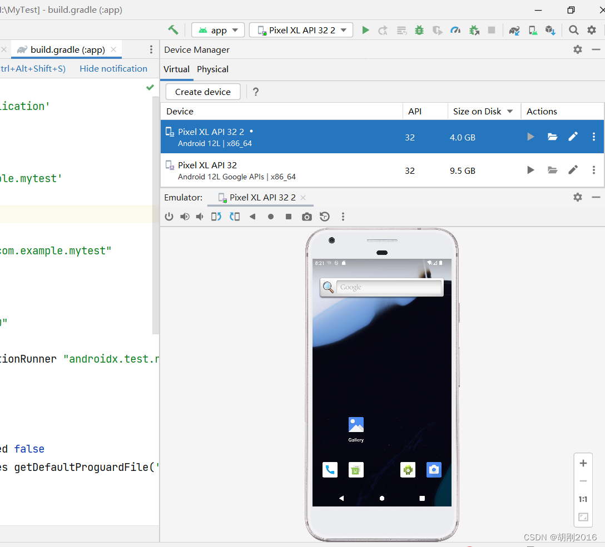This screenshot has width=605, height=547.
Task: Open IDE settings gear in main toolbar
Action: click(592, 30)
